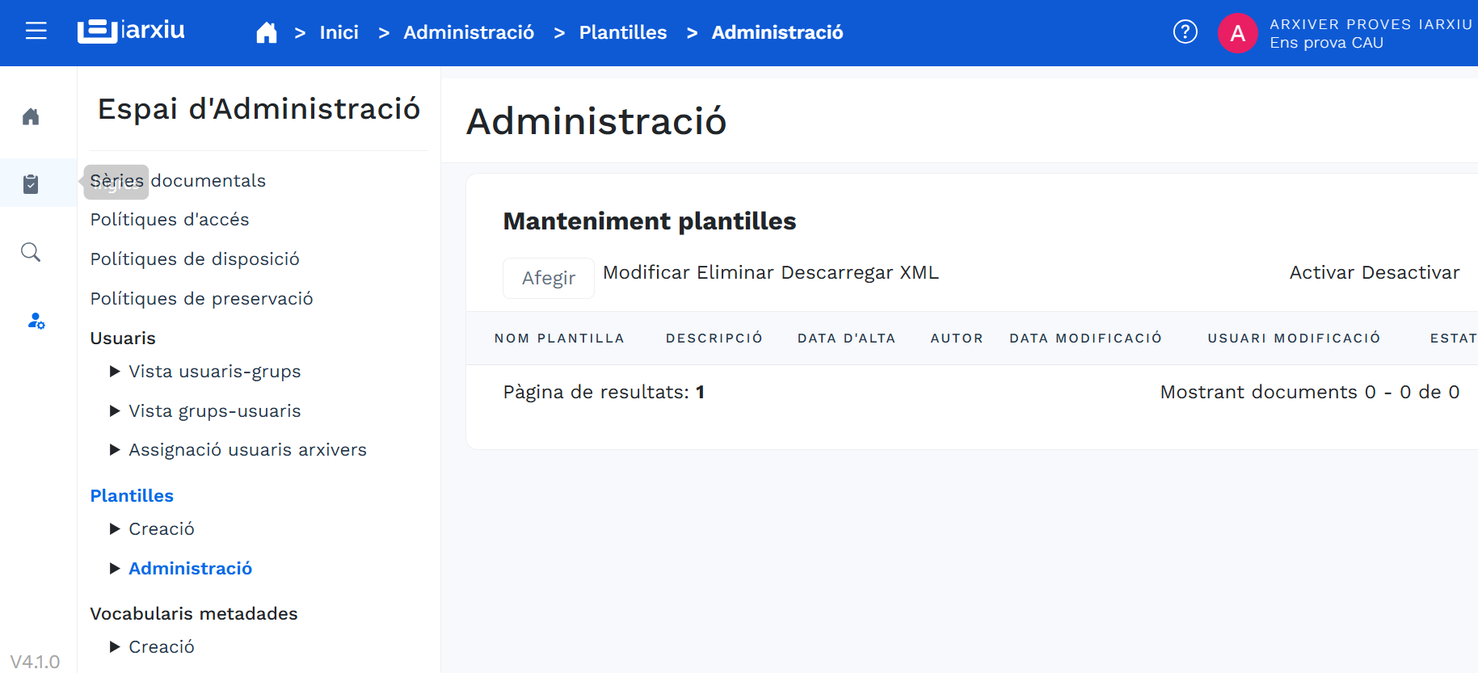Go to home via breadcrumb house icon
The width and height of the screenshot is (1478, 673).
pos(267,32)
